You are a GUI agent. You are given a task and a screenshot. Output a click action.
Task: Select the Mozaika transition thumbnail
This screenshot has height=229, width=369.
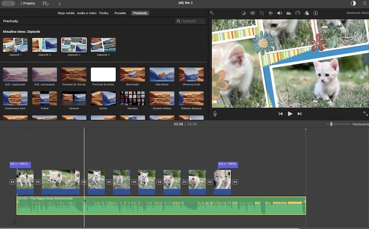click(133, 98)
